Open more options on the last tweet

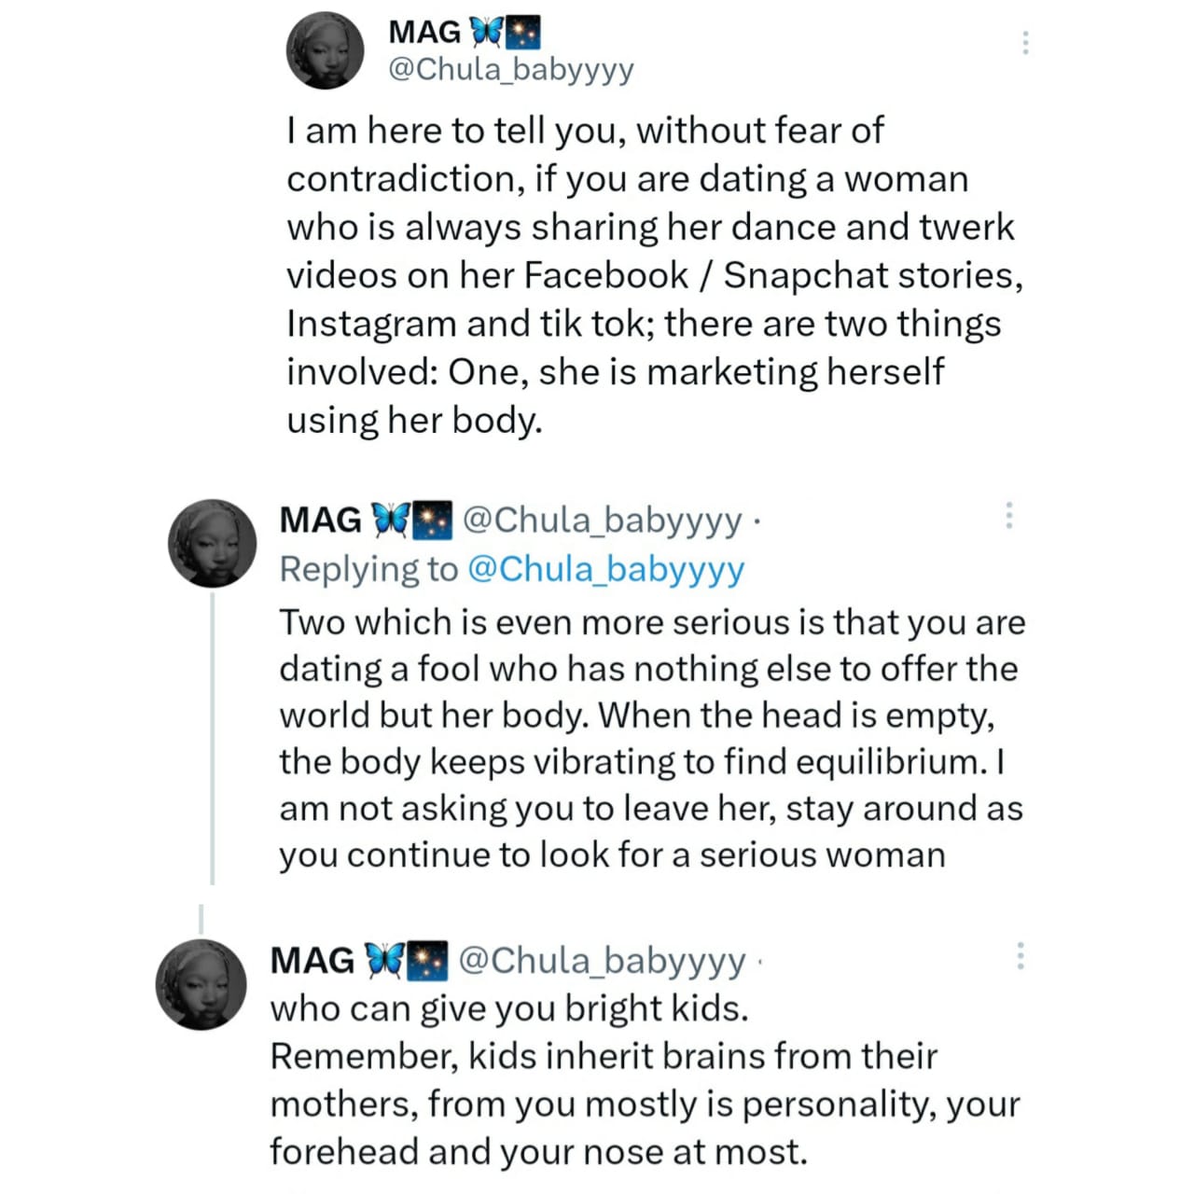click(1020, 955)
